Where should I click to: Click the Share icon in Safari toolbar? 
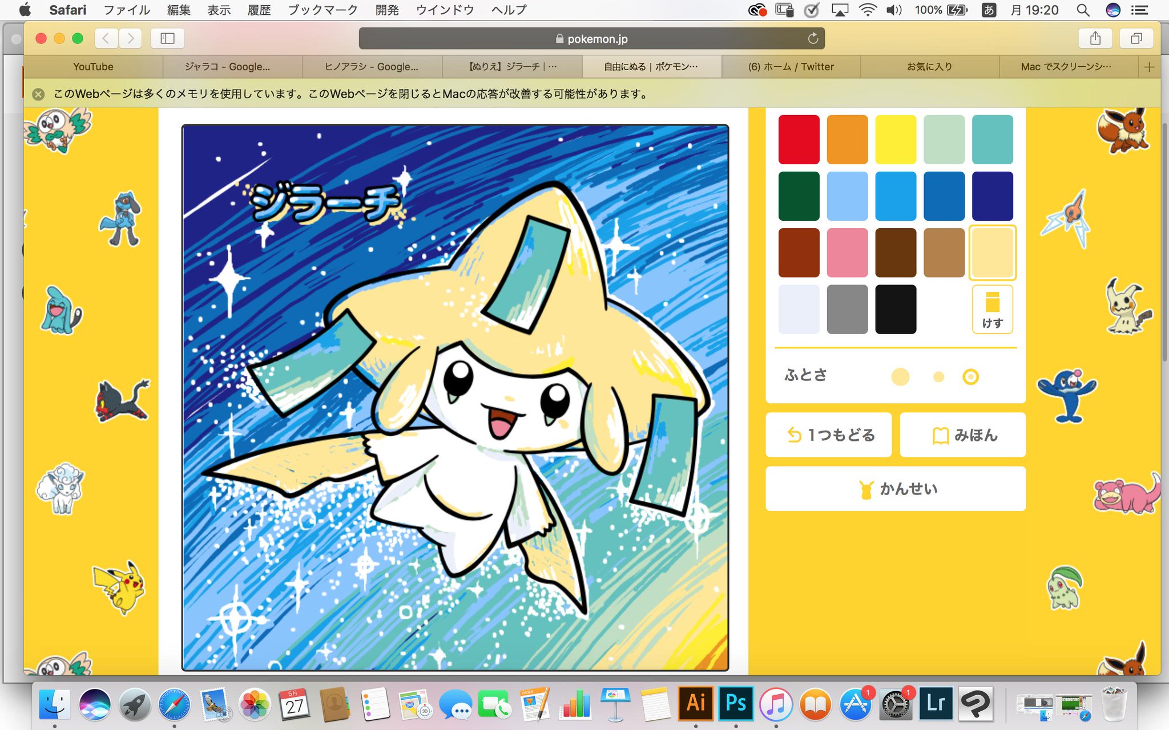tap(1095, 38)
